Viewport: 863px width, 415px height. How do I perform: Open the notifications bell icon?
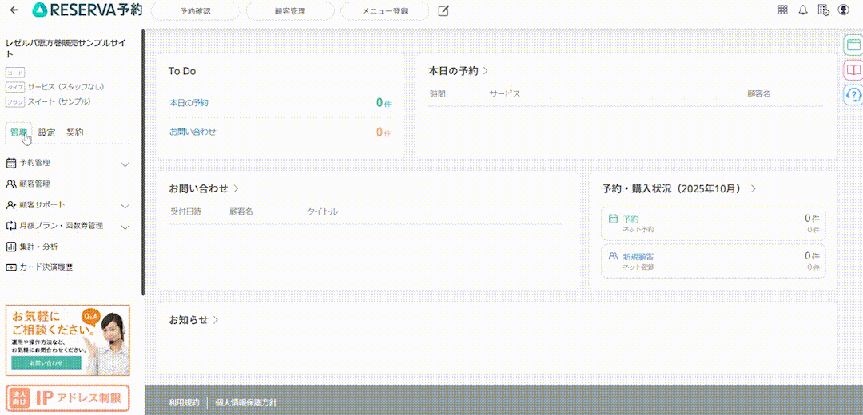coord(803,10)
